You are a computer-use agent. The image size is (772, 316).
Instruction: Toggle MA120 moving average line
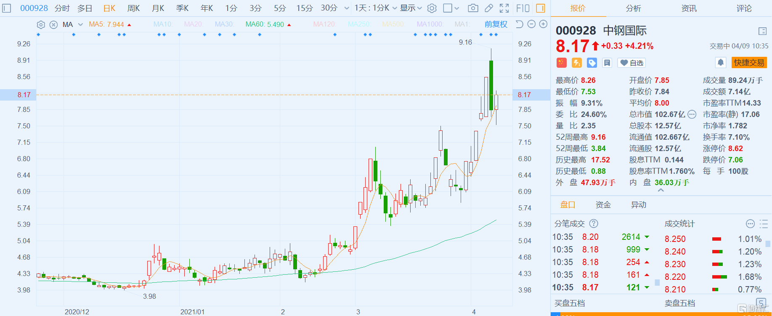click(x=324, y=24)
